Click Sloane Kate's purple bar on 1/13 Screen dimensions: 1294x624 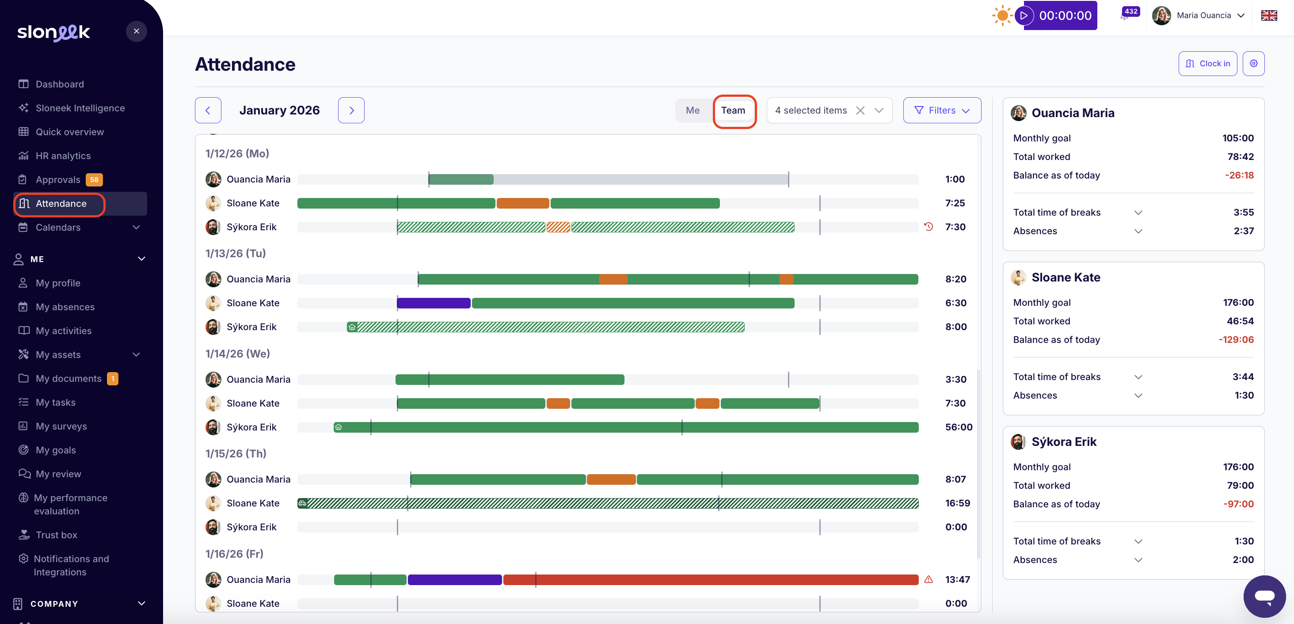[x=433, y=303]
